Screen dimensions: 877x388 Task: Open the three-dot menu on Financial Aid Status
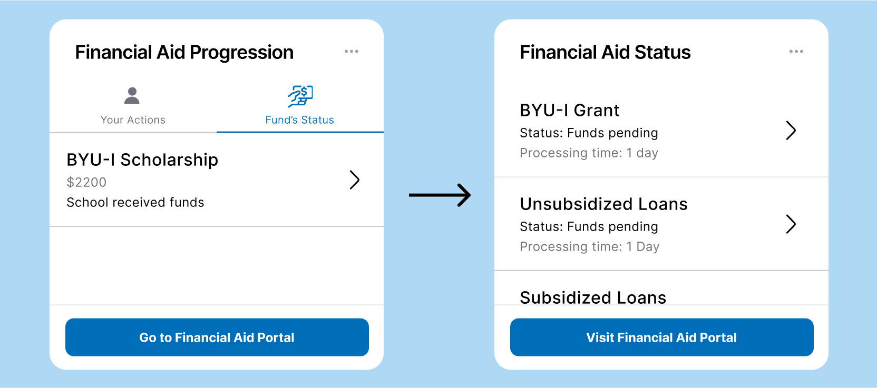click(x=796, y=52)
